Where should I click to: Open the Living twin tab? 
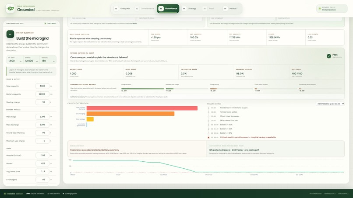pos(122,9)
